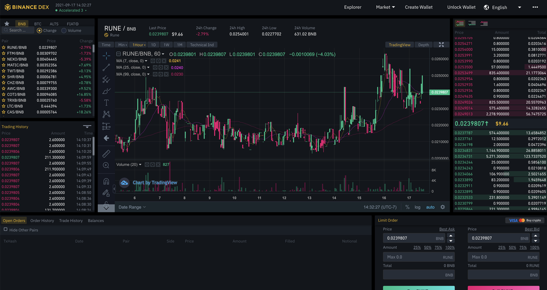Toggle auto scale on chart
The image size is (547, 290).
430,207
